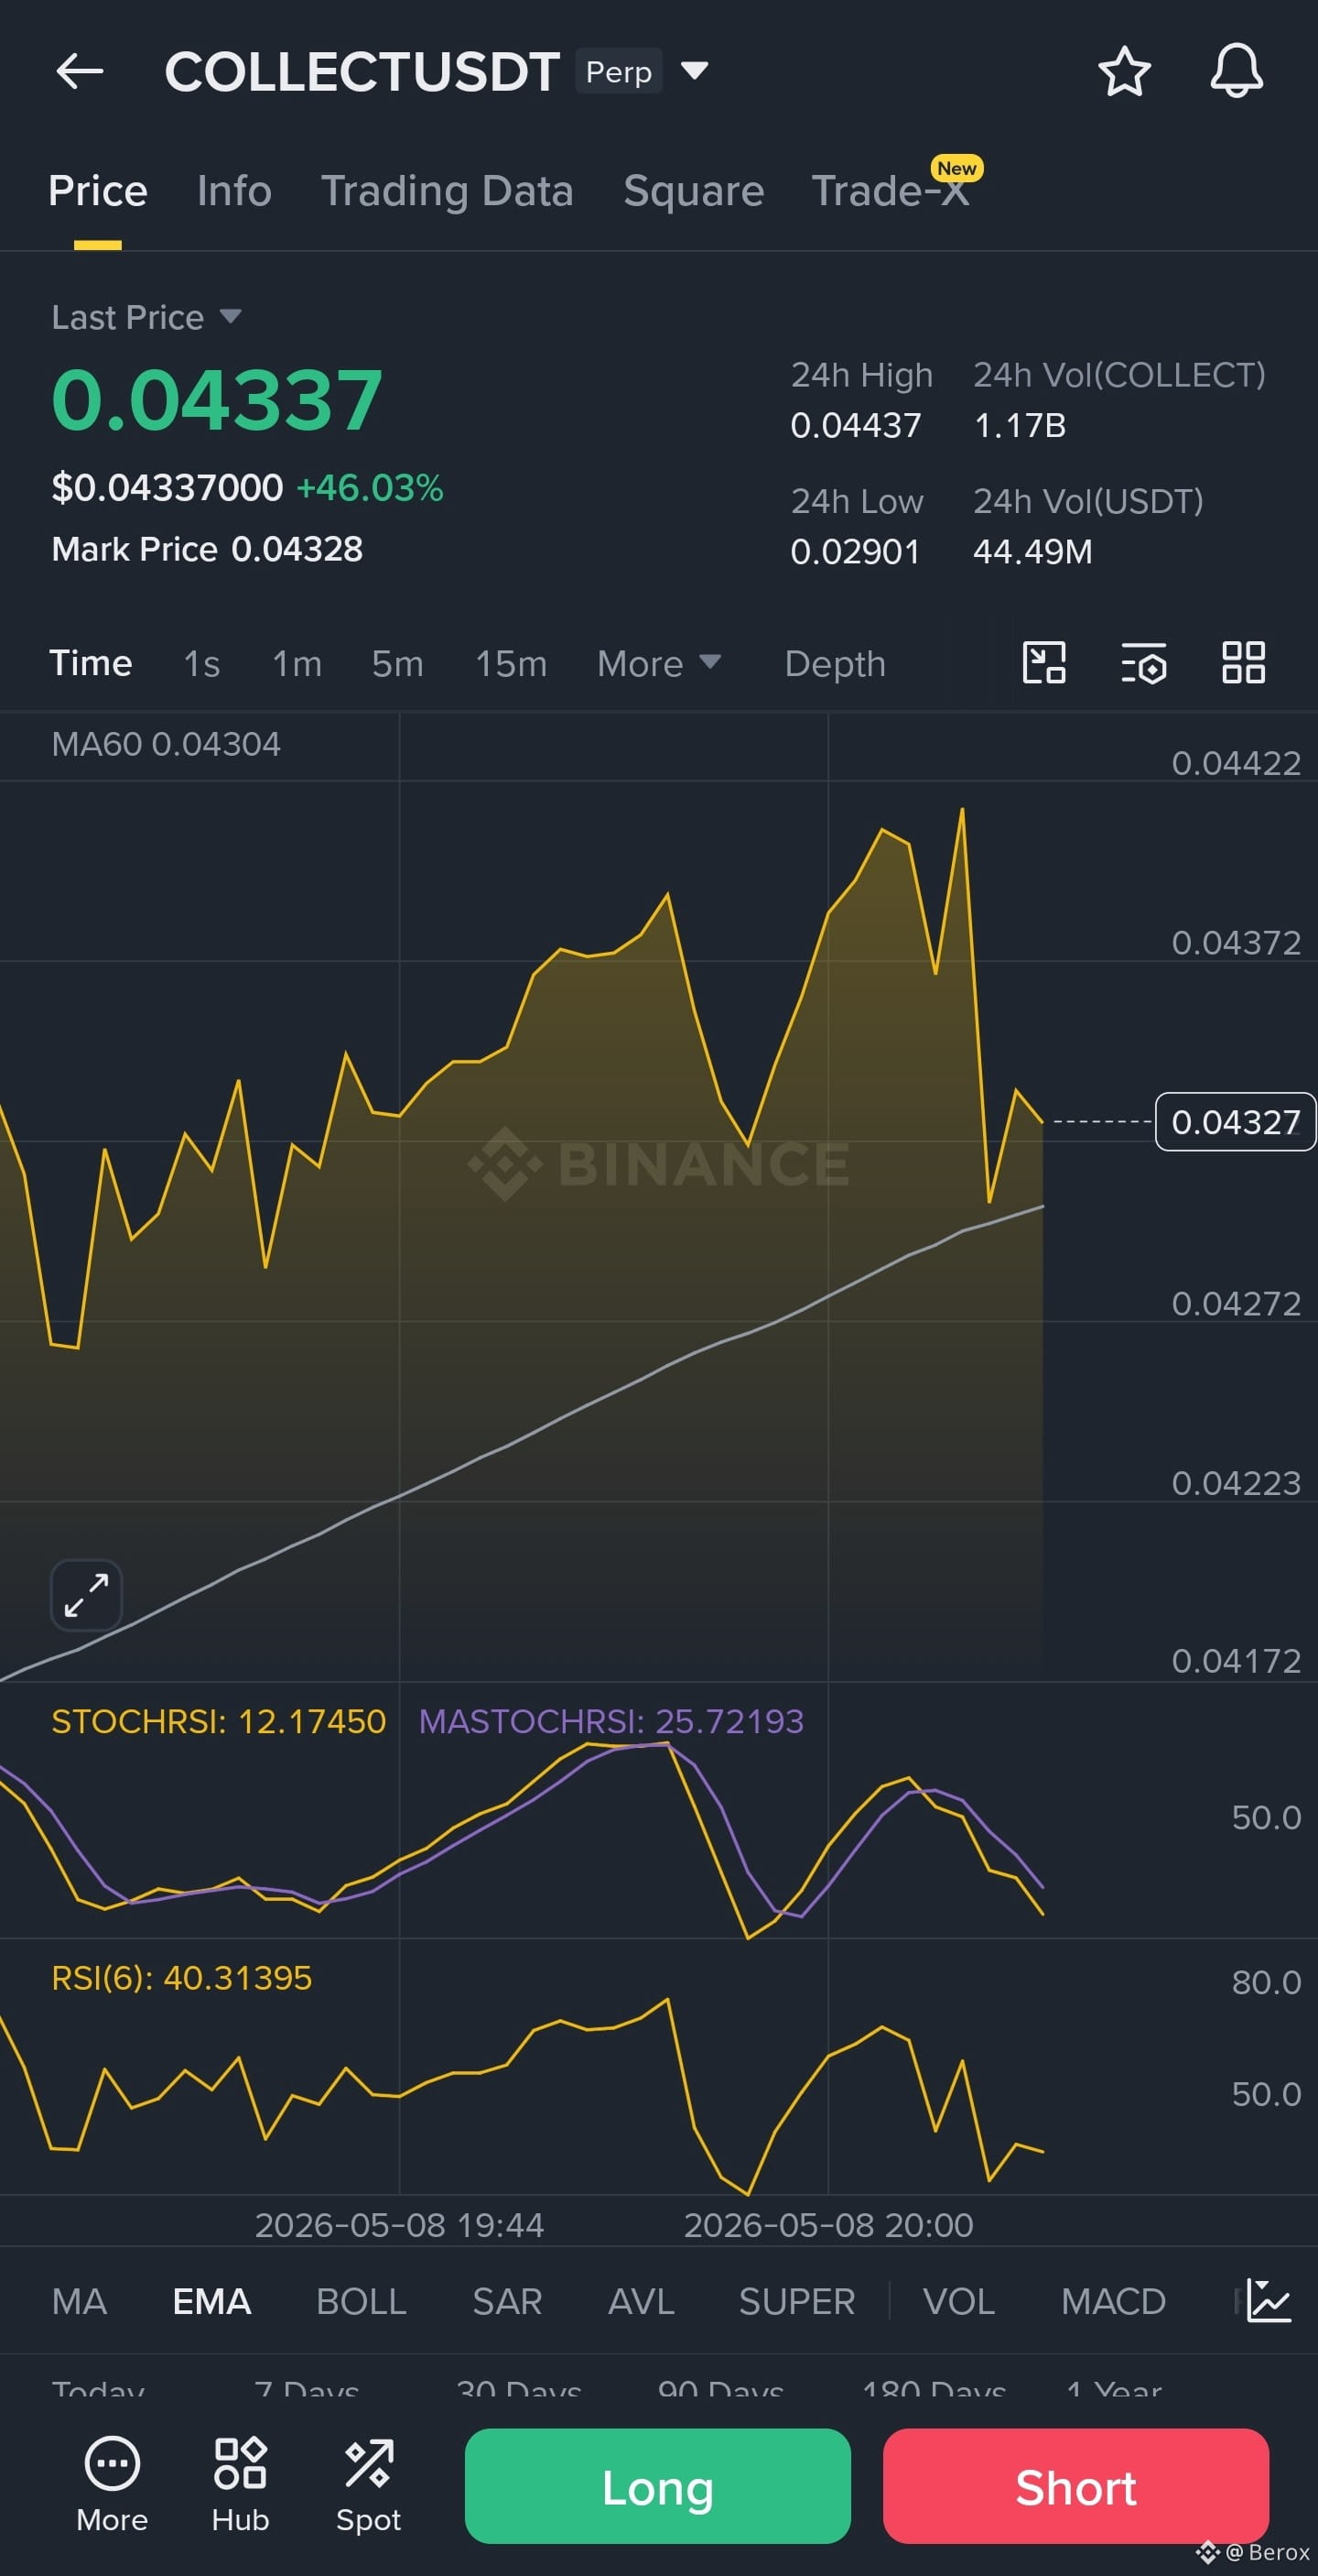Expand the More timeframes dropdown

(660, 663)
